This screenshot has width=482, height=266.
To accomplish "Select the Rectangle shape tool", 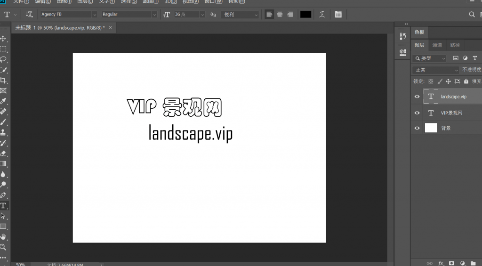I will pyautogui.click(x=3, y=226).
